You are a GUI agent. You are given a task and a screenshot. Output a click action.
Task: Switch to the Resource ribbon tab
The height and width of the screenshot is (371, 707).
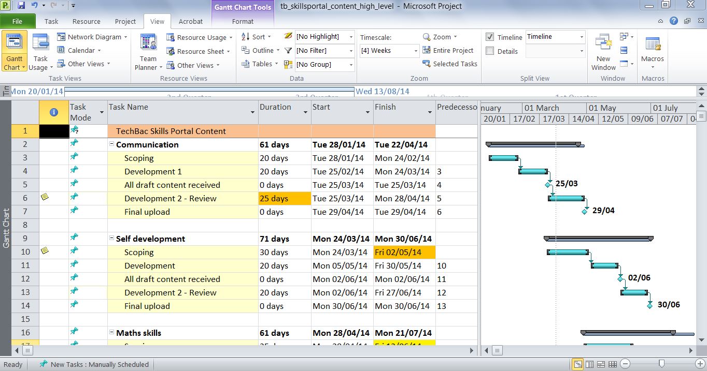pyautogui.click(x=86, y=21)
